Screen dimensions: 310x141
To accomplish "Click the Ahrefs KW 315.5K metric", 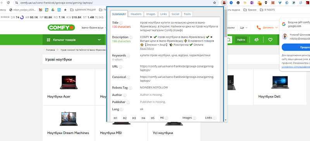I will pyautogui.click(x=74, y=17).
